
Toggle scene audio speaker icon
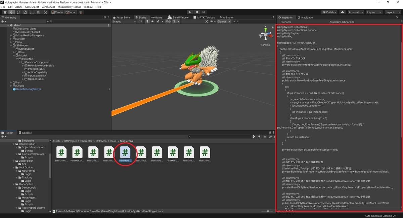pos(152,21)
